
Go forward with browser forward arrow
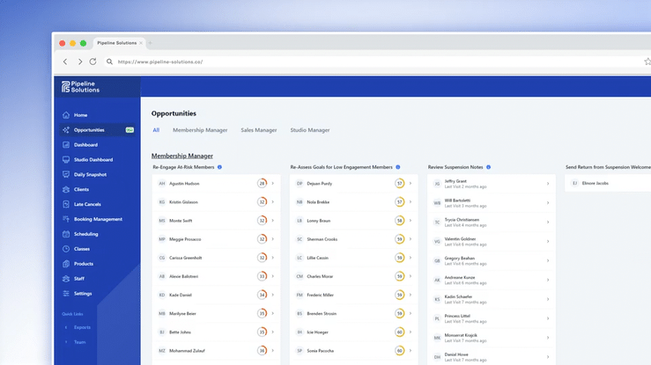pyautogui.click(x=79, y=62)
